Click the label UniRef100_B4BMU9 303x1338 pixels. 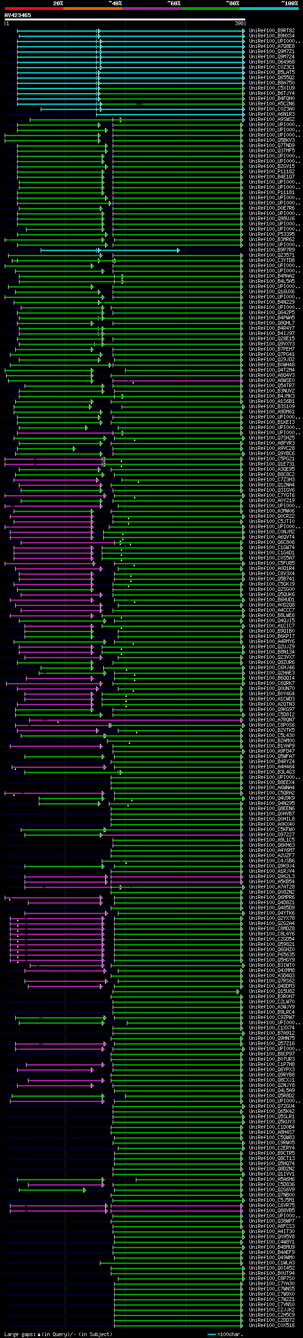272,1247
